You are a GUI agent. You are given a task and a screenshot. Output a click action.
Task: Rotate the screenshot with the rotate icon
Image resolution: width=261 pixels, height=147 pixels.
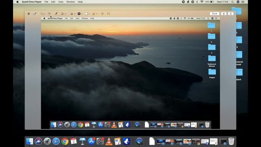click(102, 14)
